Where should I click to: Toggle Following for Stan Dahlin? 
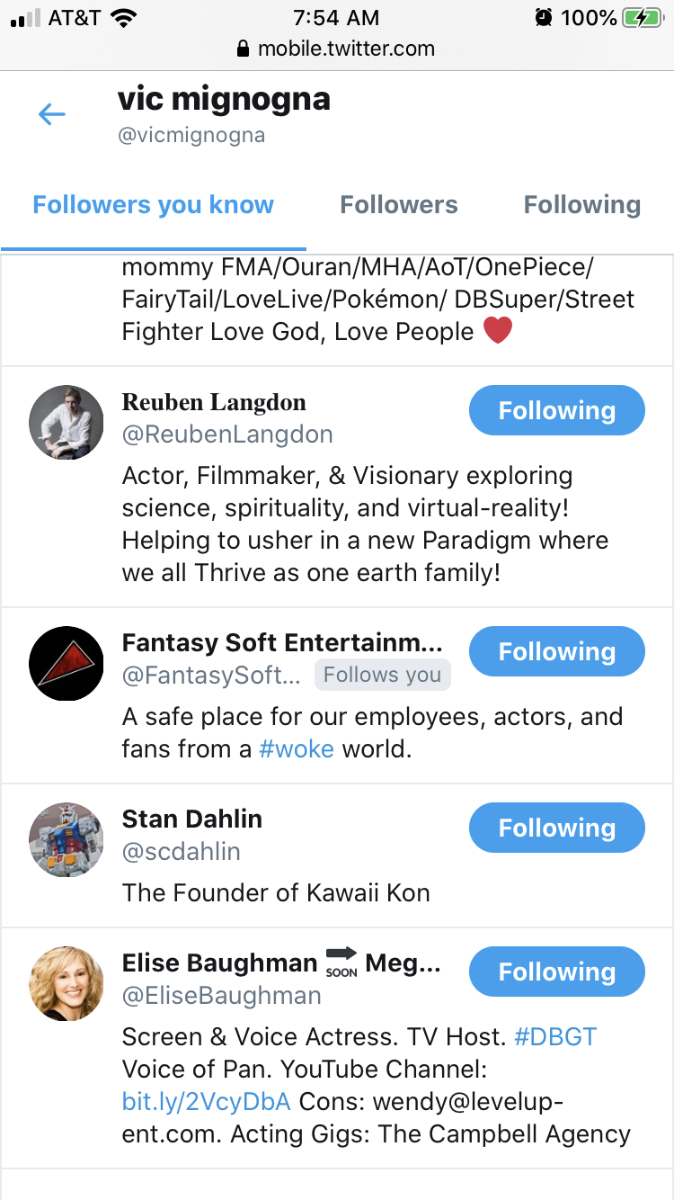tap(557, 828)
